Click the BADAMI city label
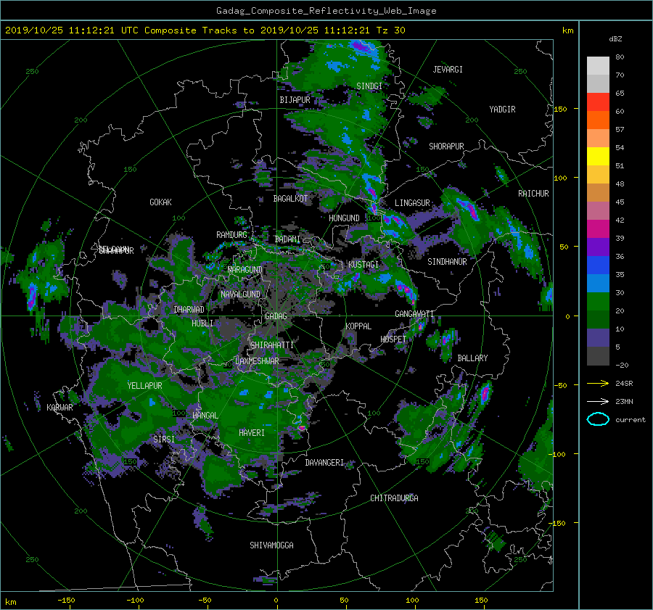The image size is (653, 610). coord(287,239)
